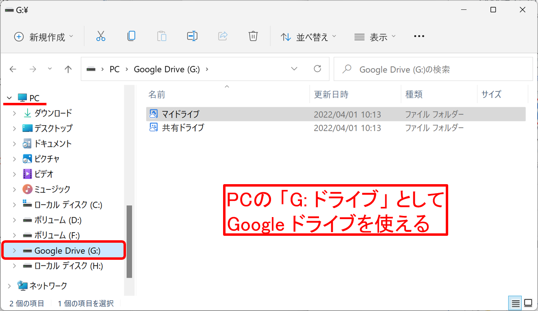Image resolution: width=538 pixels, height=311 pixels.
Task: Click 共有ドライブ date 2022/04/01 10:13
Action: coord(347,128)
